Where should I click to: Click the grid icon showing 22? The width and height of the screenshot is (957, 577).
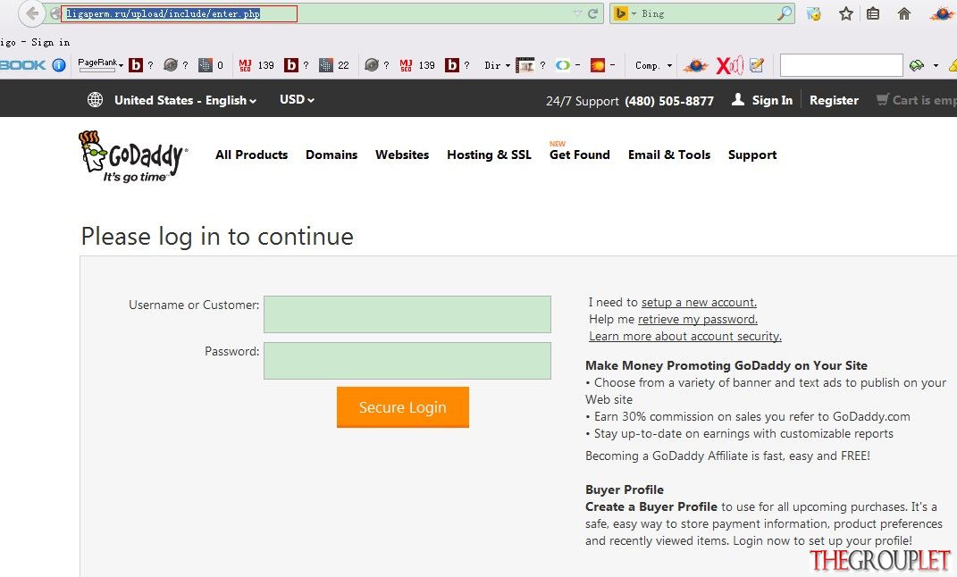tap(326, 65)
